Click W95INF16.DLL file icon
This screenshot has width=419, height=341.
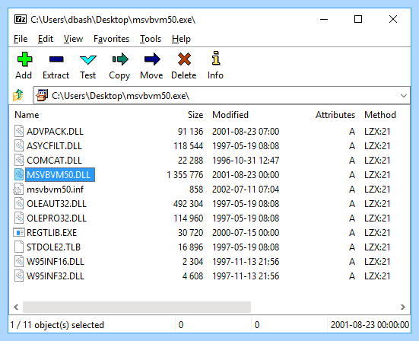pos(19,261)
